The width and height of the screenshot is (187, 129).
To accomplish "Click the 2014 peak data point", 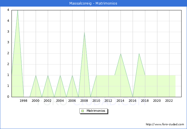I will (x=121, y=54).
